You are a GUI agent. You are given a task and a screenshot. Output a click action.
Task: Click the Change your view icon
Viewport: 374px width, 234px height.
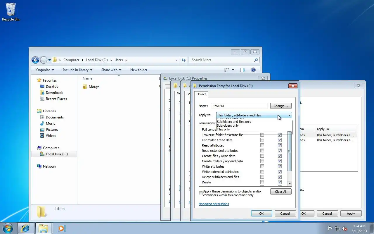[227, 70]
